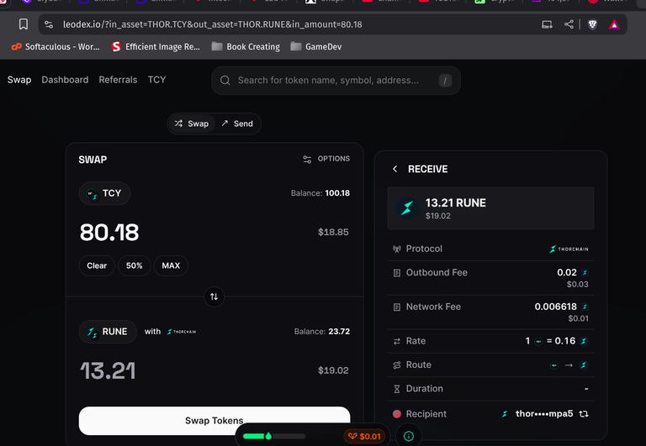Open the Book Creating bookmarks folder
Screen dimensions: 646x446
246,46
